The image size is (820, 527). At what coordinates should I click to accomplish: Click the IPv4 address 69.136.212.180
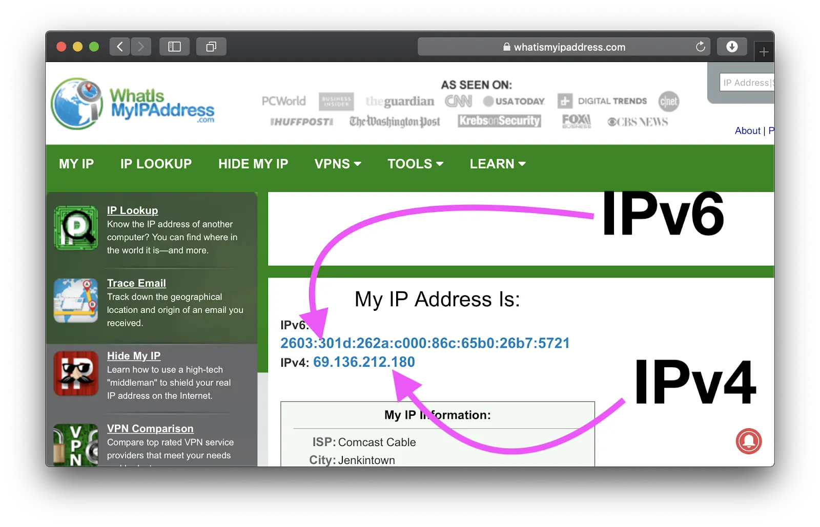point(364,362)
